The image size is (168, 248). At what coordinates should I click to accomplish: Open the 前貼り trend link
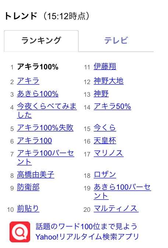(x=28, y=209)
